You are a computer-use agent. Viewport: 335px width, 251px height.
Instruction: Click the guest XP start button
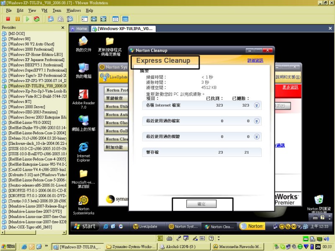tap(85, 226)
